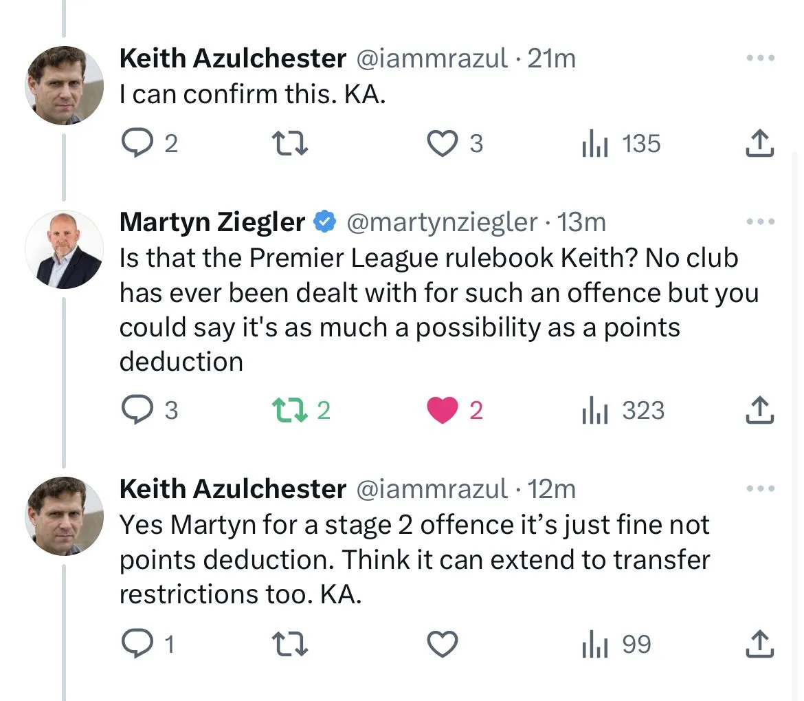Open more options for Keith's 12m tweet
The width and height of the screenshot is (804, 701).
761,489
